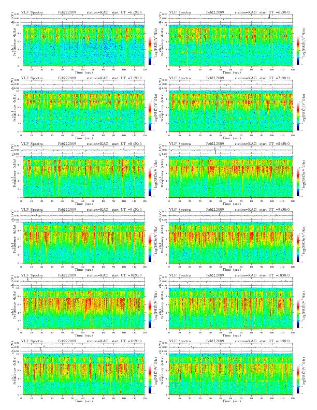Click the PSD color bar of the 11:20:0 plot
317x410 pixels.
point(150,379)
